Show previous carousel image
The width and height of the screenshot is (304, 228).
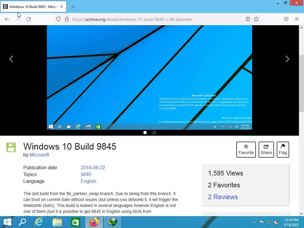(x=11, y=59)
